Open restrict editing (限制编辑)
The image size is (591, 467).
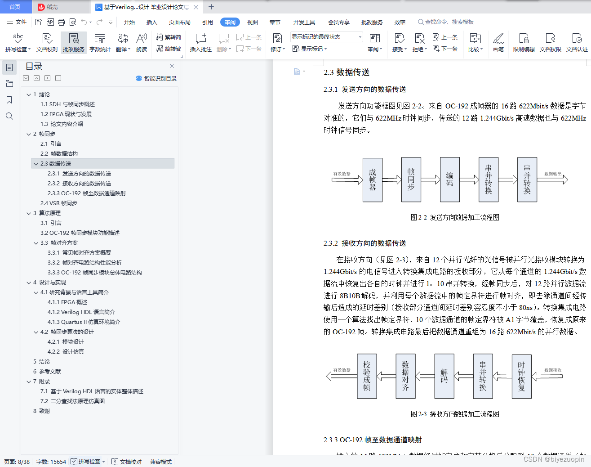click(x=524, y=42)
